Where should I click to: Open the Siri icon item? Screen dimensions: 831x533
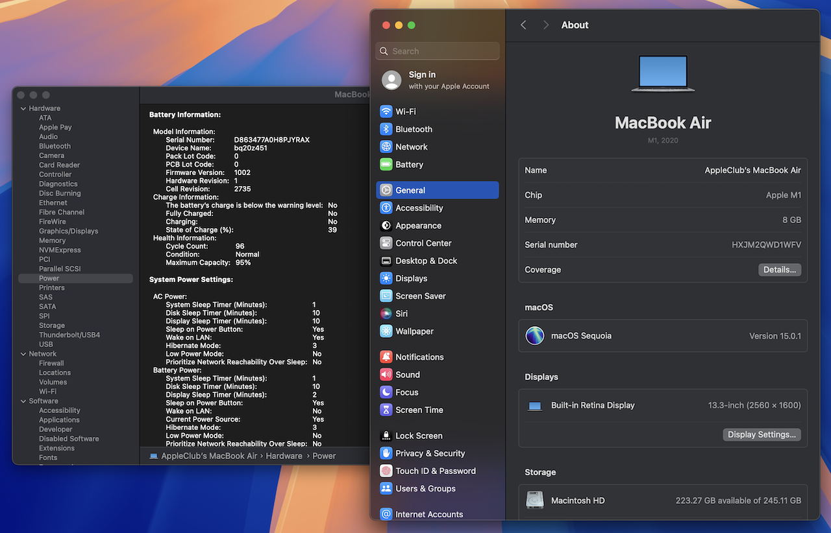coord(386,313)
